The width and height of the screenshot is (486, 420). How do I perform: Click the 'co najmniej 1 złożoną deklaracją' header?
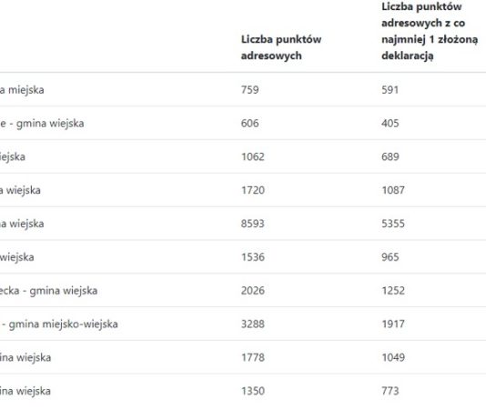430,31
